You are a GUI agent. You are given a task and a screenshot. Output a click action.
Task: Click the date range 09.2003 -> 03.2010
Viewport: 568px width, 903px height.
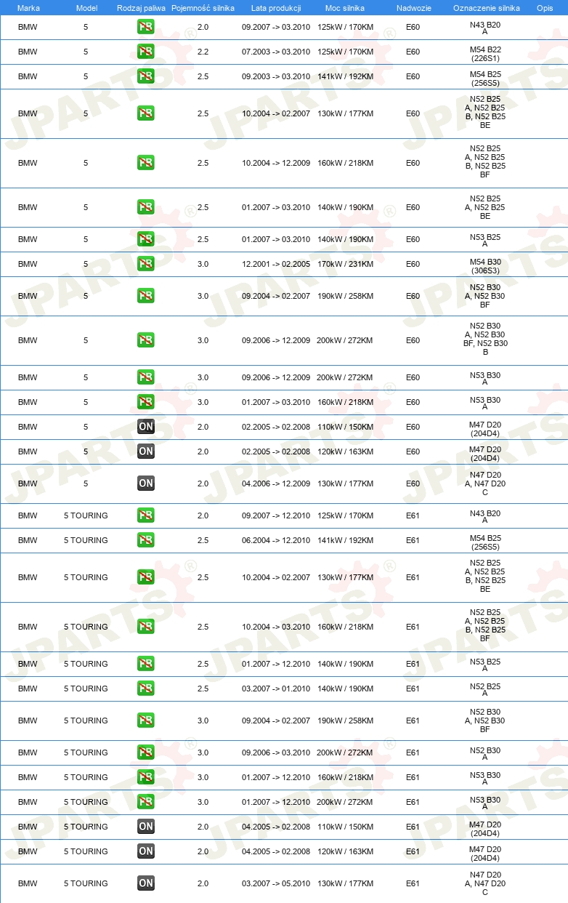coord(276,76)
